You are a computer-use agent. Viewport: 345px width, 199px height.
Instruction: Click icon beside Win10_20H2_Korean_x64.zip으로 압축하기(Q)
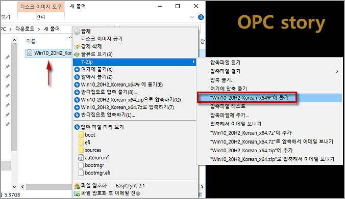pyautogui.click(x=77, y=100)
